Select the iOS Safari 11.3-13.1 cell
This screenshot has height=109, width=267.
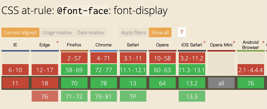tap(192, 70)
